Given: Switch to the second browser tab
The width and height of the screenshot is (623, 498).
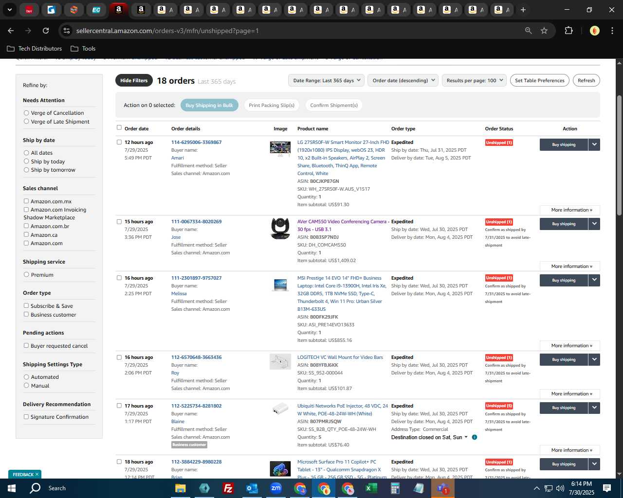Looking at the screenshot, I should coord(51,10).
